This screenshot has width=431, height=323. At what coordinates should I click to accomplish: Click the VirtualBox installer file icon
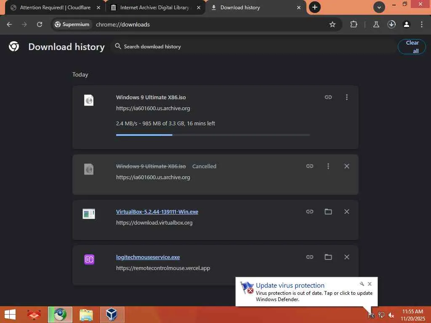click(x=89, y=214)
